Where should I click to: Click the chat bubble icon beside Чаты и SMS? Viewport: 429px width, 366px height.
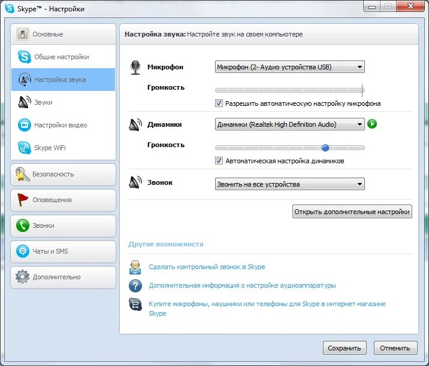click(22, 251)
